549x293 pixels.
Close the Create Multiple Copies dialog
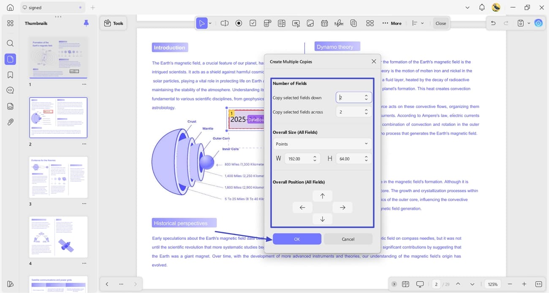pyautogui.click(x=374, y=61)
